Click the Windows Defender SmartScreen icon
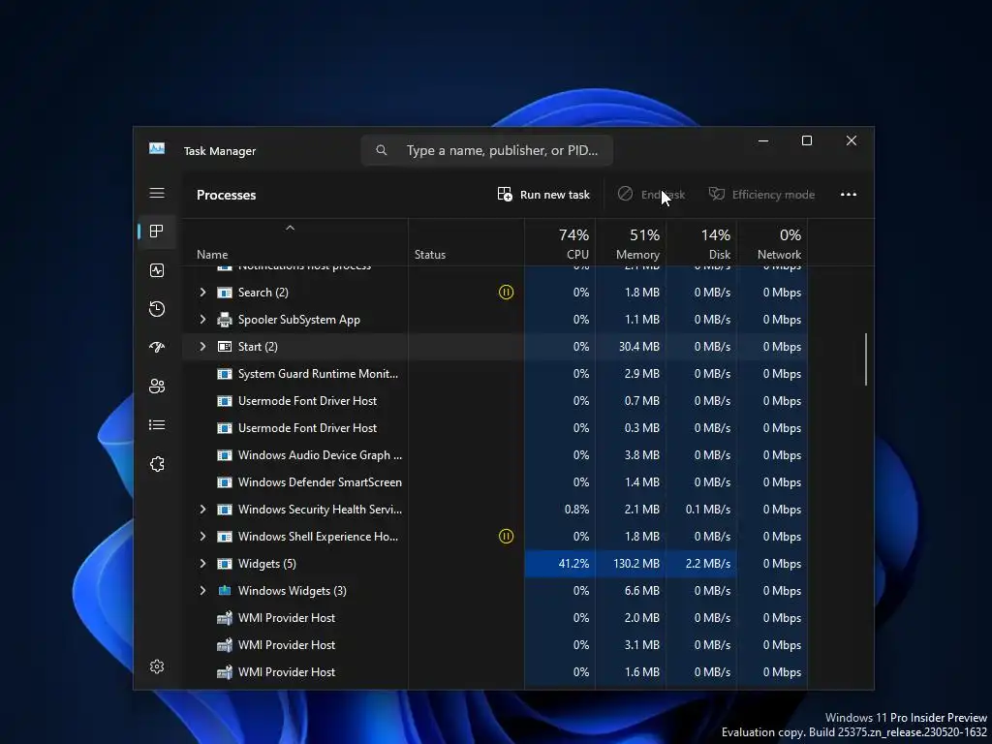This screenshot has width=992, height=744. 225,482
